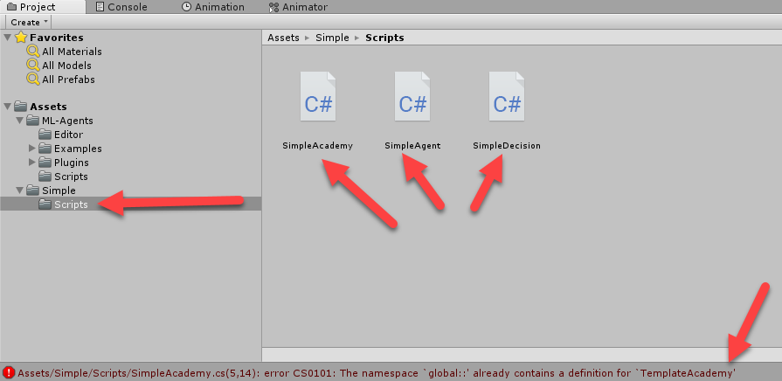Select the Editor folder in tree
The width and height of the screenshot is (782, 381).
60,135
